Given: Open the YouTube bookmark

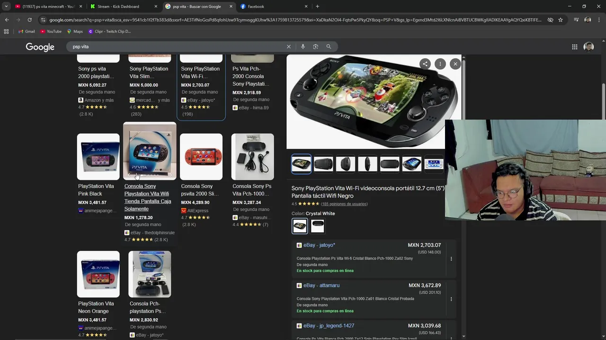Looking at the screenshot, I should pos(51,31).
